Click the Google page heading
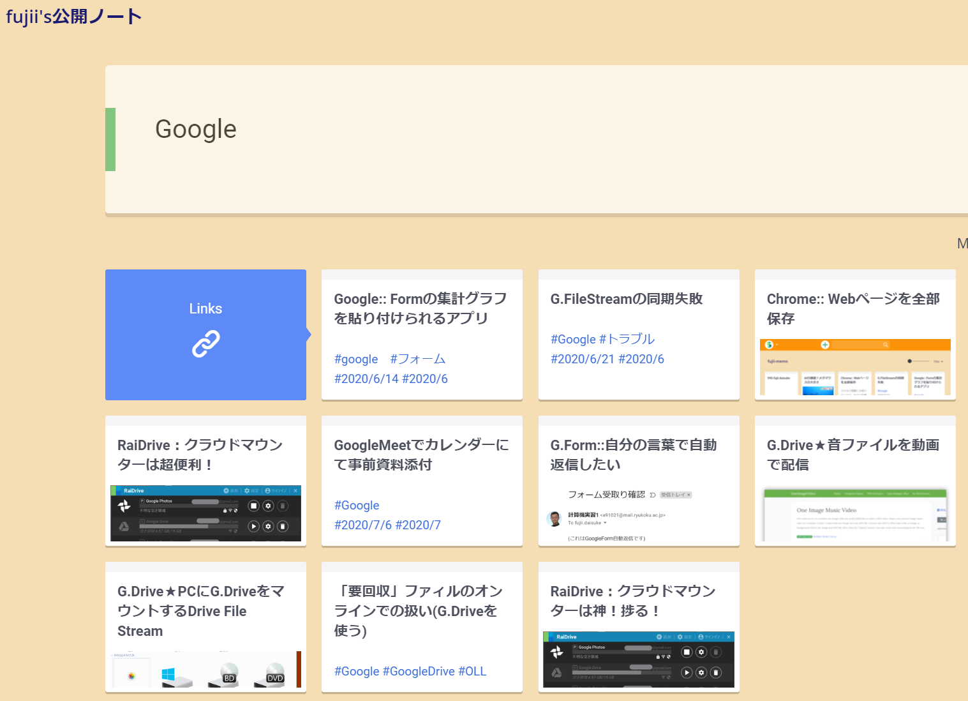 point(196,129)
